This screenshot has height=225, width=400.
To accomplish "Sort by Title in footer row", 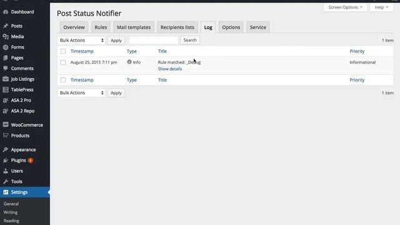I will [x=162, y=80].
